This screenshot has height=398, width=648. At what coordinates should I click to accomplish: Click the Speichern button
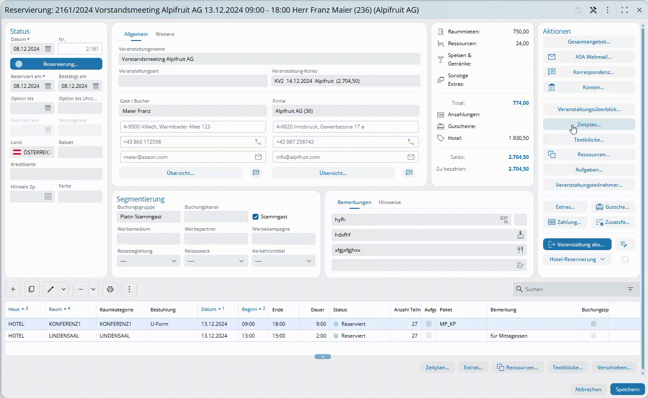coord(627,389)
